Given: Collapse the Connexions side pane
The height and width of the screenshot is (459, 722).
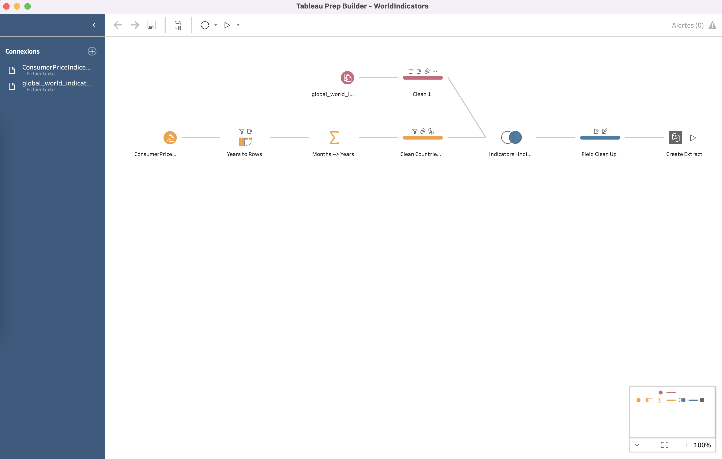Looking at the screenshot, I should (94, 25).
